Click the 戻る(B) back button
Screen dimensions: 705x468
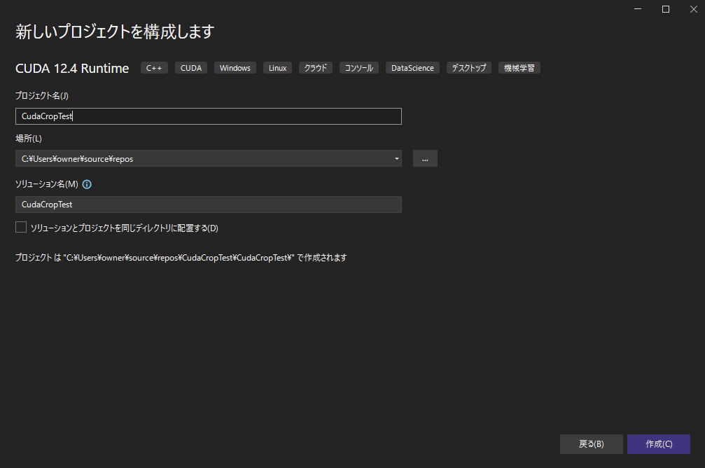click(x=592, y=444)
